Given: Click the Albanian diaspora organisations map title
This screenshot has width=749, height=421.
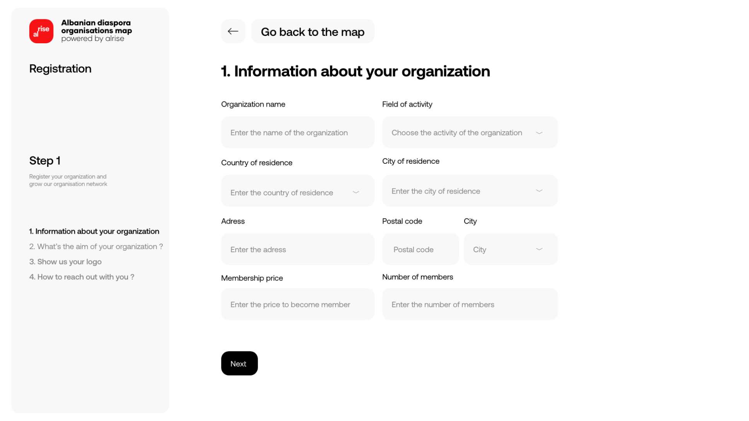Looking at the screenshot, I should pos(96,27).
